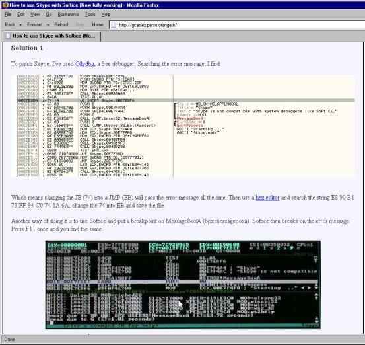
Task: Click the 'Done' status bar text
Action: [x=9, y=340]
